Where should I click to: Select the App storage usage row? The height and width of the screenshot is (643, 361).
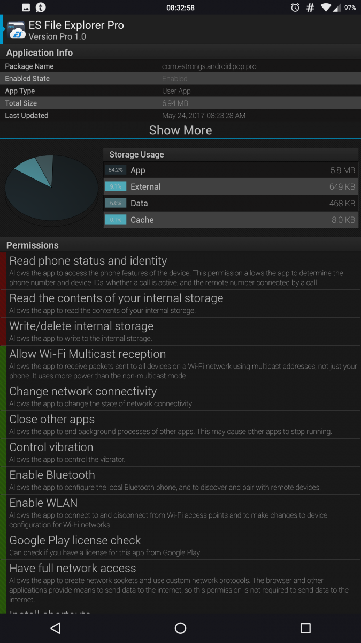[231, 170]
